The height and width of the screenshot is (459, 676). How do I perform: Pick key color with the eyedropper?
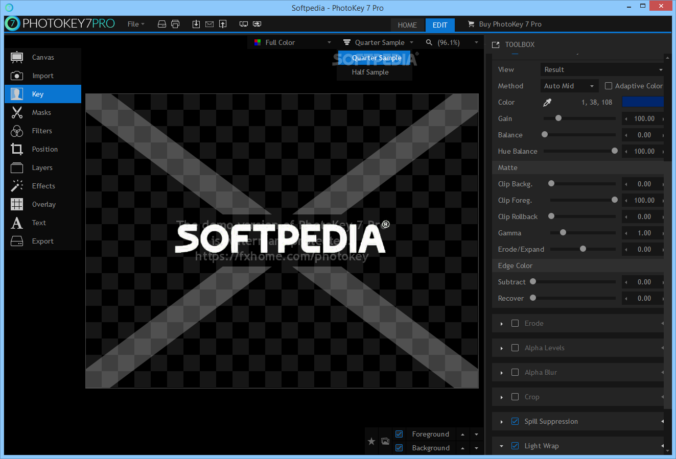547,102
